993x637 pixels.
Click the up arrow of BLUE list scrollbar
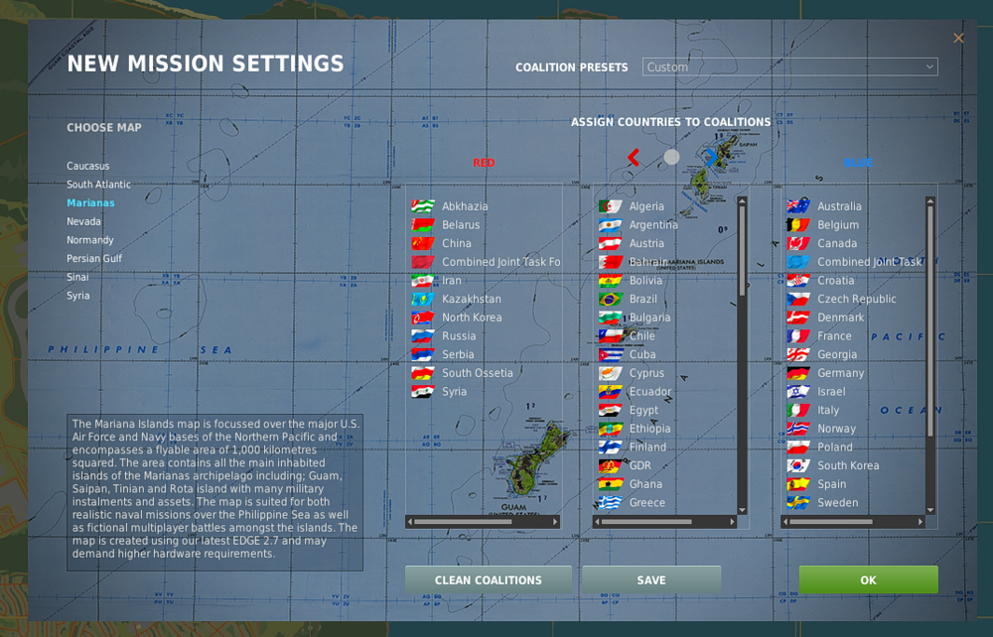tap(929, 201)
